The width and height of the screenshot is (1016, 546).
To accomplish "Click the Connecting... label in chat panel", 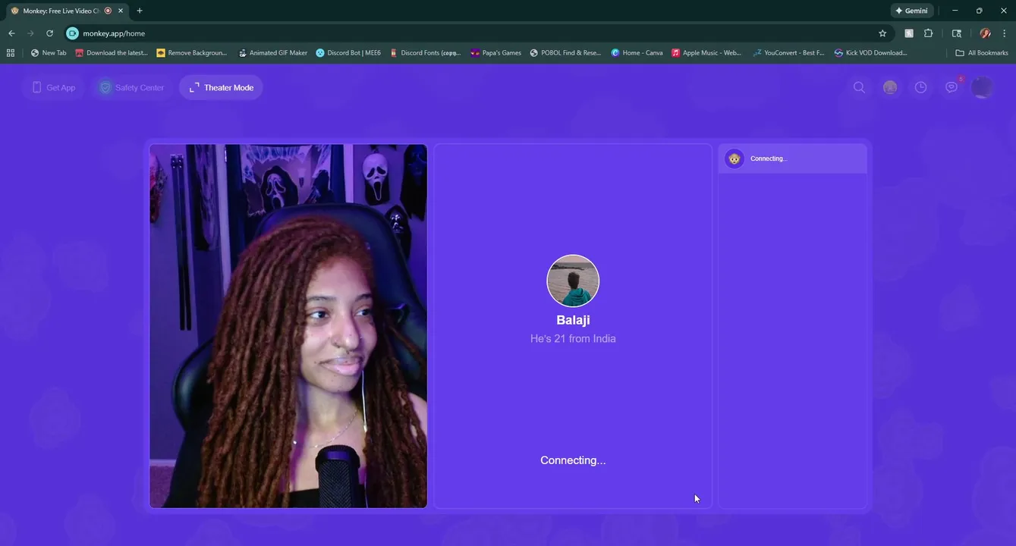I will point(769,158).
